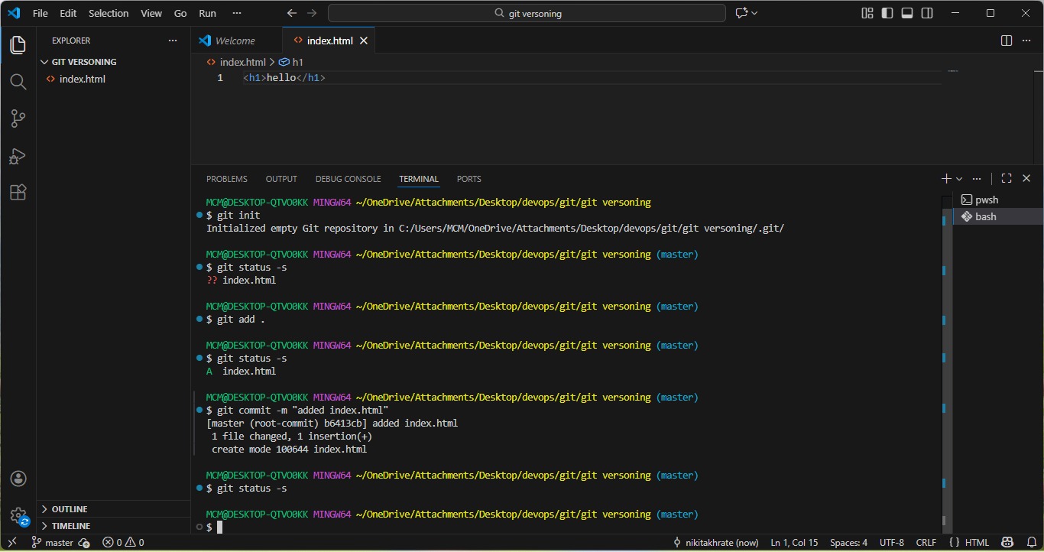The height and width of the screenshot is (552, 1044).
Task: Switch to the Welcome editor tab
Action: click(236, 41)
